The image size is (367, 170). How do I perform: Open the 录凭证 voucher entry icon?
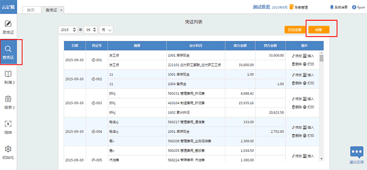click(8, 24)
